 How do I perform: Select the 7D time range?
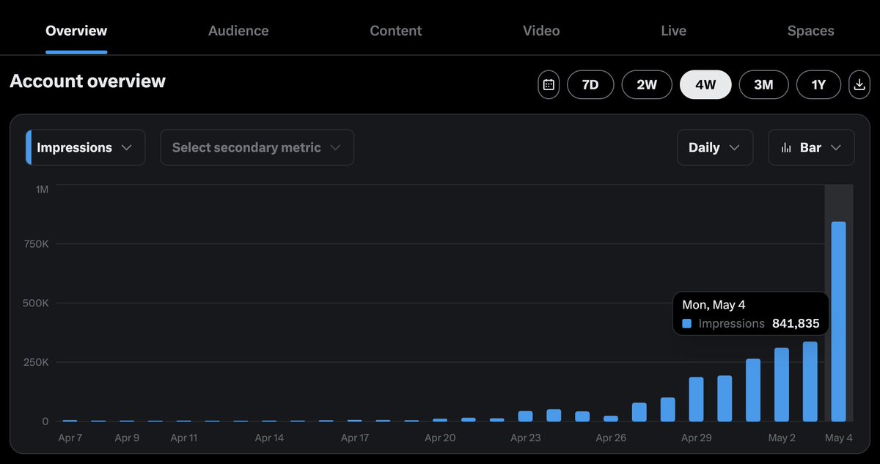(590, 84)
